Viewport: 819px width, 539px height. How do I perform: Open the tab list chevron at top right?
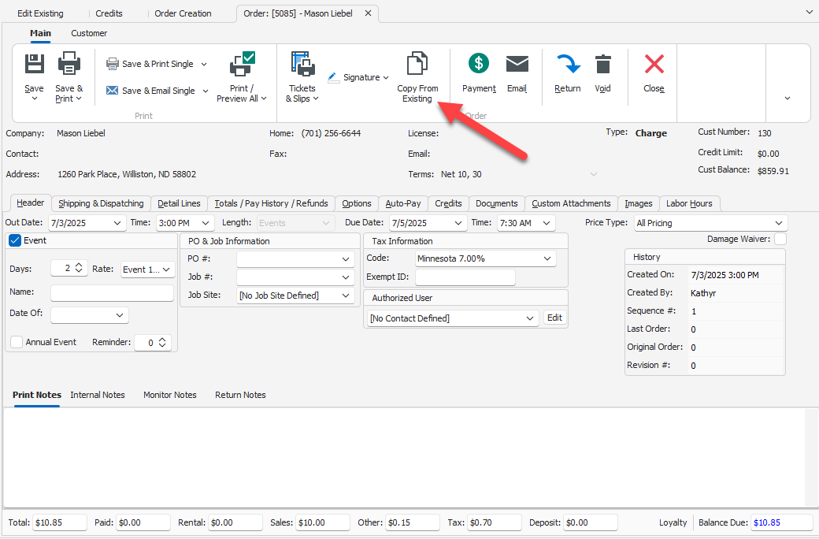(809, 12)
